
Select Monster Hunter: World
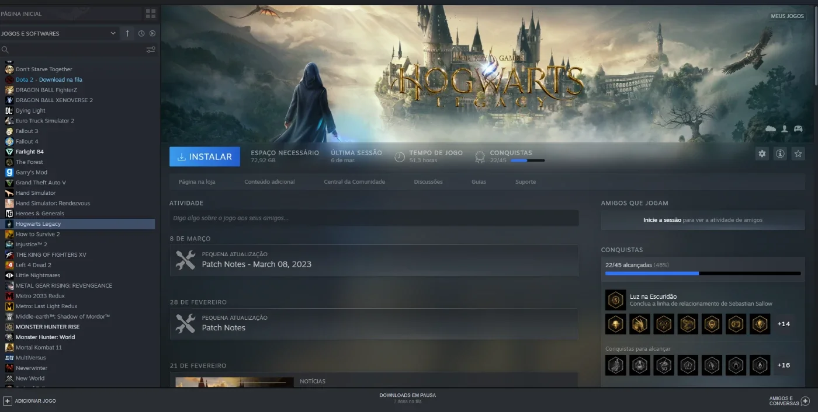[45, 337]
